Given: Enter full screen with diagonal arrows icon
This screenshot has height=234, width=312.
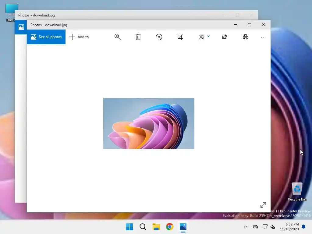Looking at the screenshot, I should (263, 205).
